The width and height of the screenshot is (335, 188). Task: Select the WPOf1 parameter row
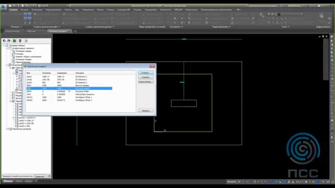tap(69, 97)
